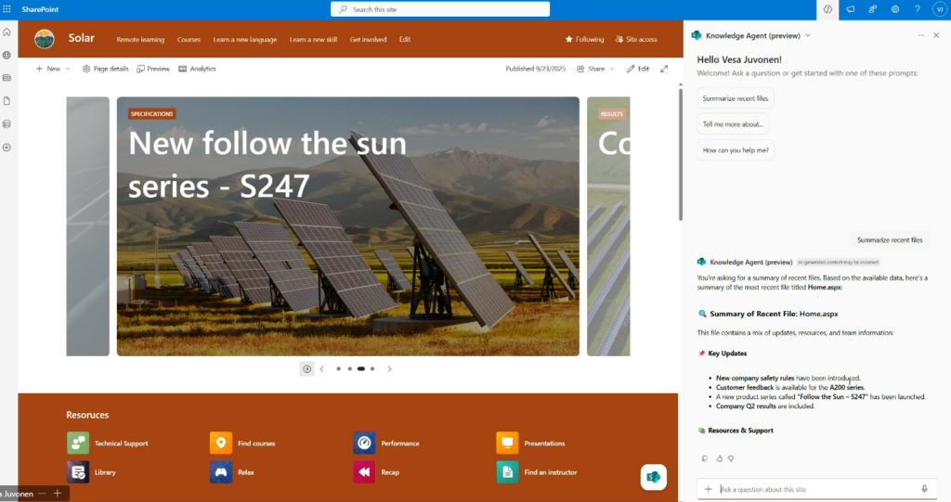Click the SPECIFICATIONS tag on the slide

(x=151, y=114)
